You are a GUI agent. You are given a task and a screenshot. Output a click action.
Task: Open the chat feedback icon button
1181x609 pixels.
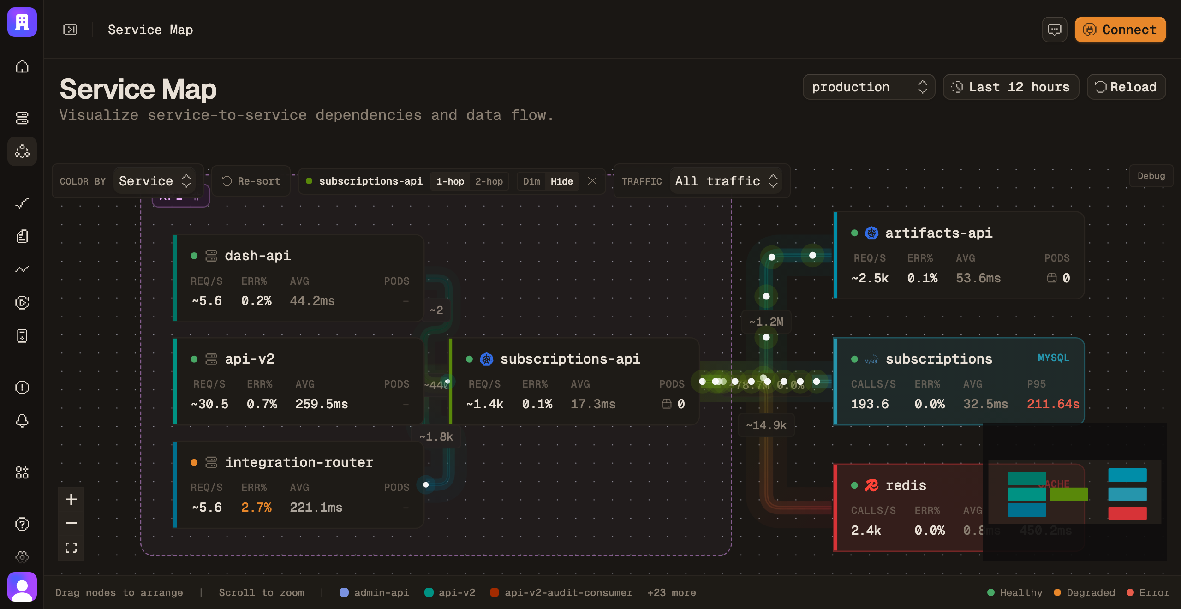coord(1055,30)
